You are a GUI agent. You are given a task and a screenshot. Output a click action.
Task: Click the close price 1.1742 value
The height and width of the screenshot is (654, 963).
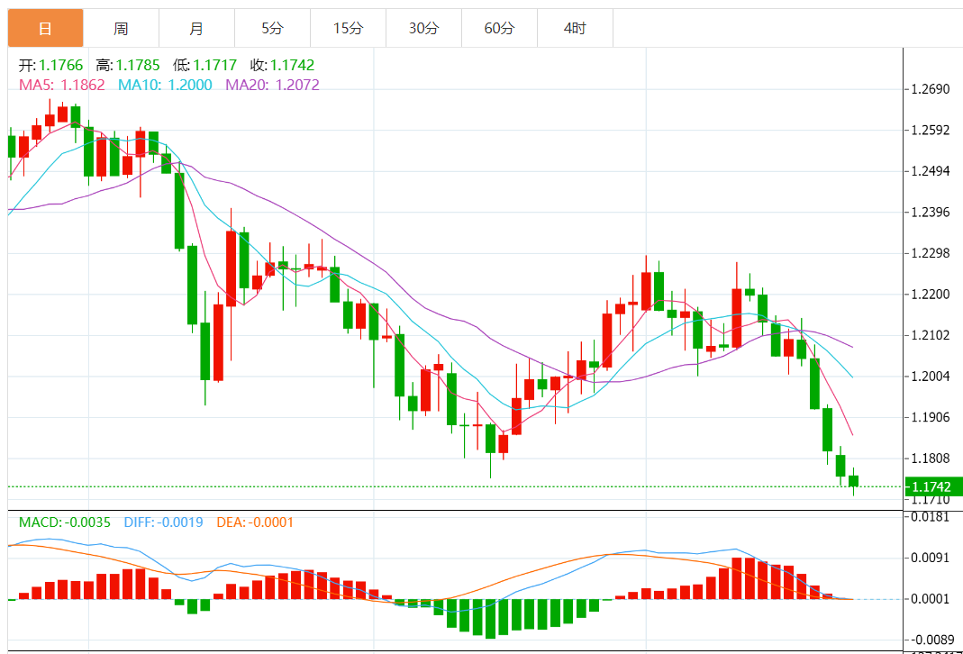(293, 65)
